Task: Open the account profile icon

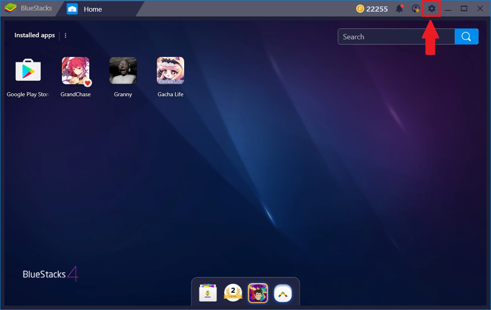Action: 416,8
